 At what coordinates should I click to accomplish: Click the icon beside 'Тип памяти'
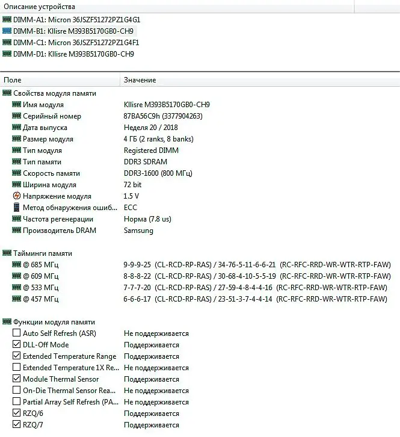pyautogui.click(x=16, y=162)
